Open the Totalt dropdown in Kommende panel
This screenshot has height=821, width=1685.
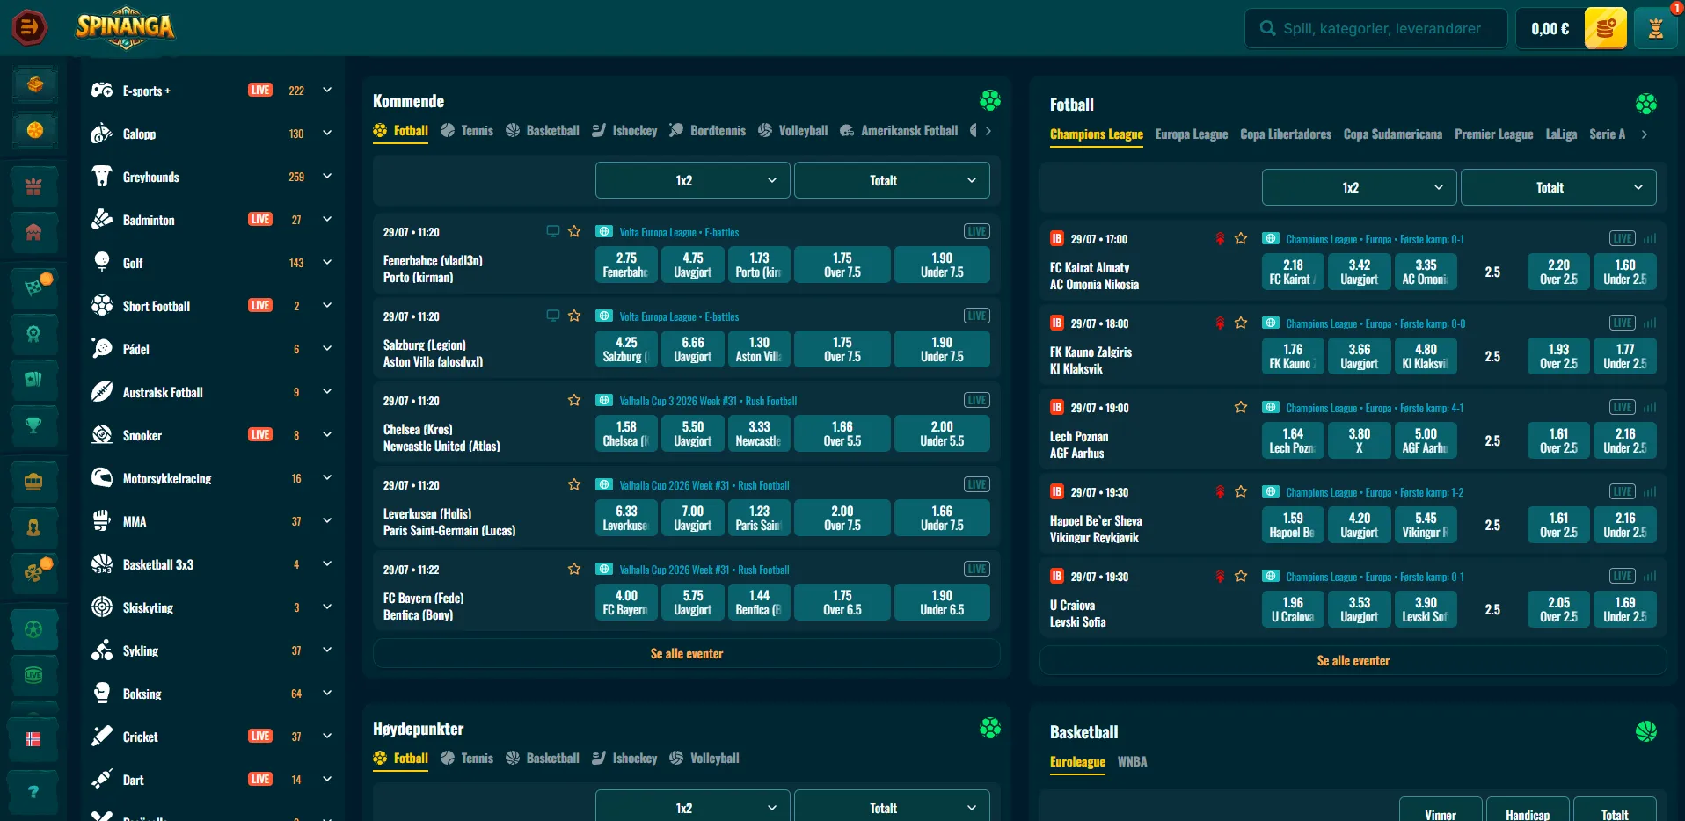point(892,180)
